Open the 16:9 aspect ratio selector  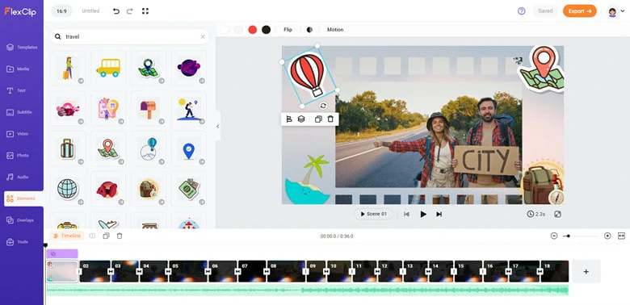(61, 11)
